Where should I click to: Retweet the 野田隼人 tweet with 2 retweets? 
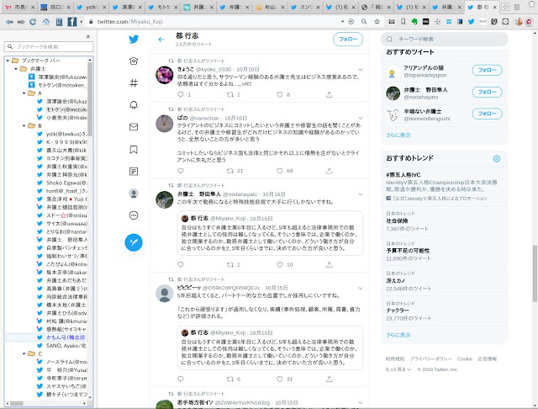point(230,264)
